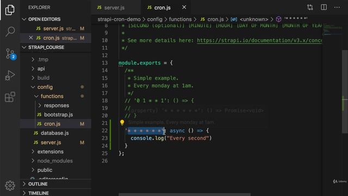
Task: Click strapi-cron-demo in the breadcrumb
Action: [x=119, y=20]
